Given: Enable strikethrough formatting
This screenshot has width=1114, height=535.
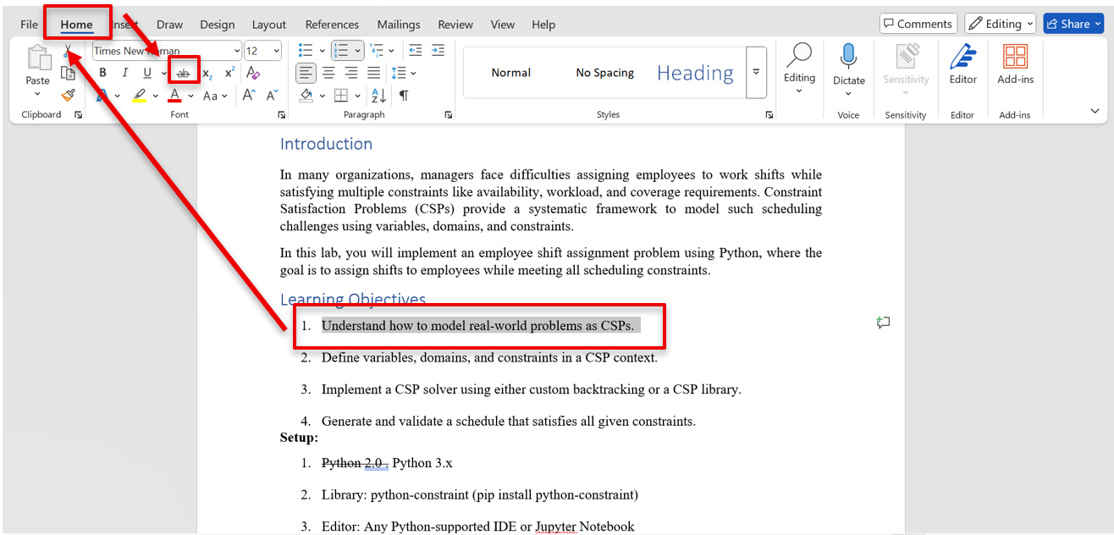Looking at the screenshot, I should 183,72.
